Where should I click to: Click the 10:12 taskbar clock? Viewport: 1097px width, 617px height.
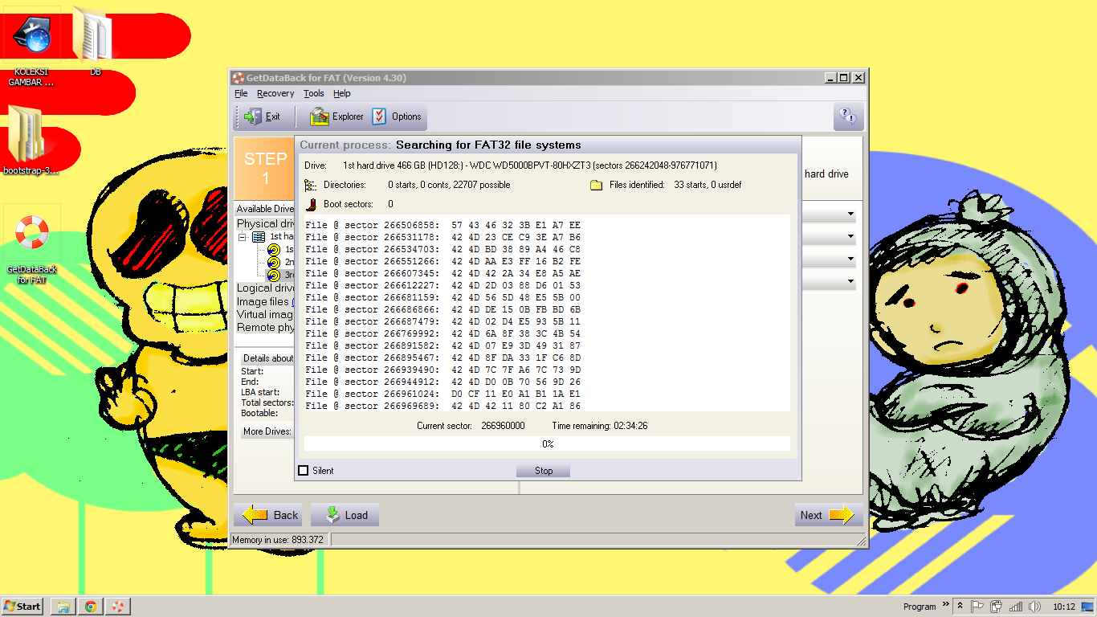point(1064,607)
